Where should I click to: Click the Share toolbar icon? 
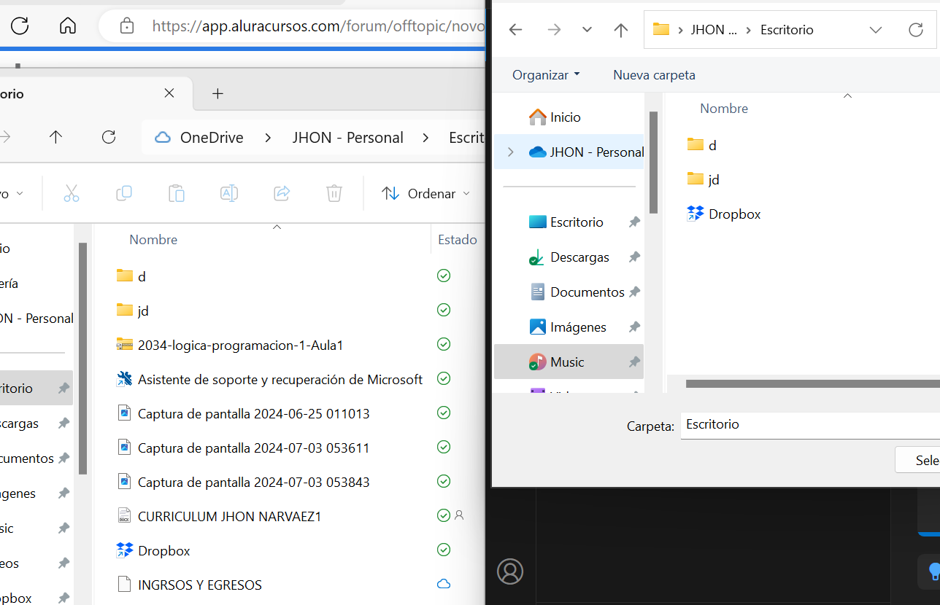(x=282, y=193)
